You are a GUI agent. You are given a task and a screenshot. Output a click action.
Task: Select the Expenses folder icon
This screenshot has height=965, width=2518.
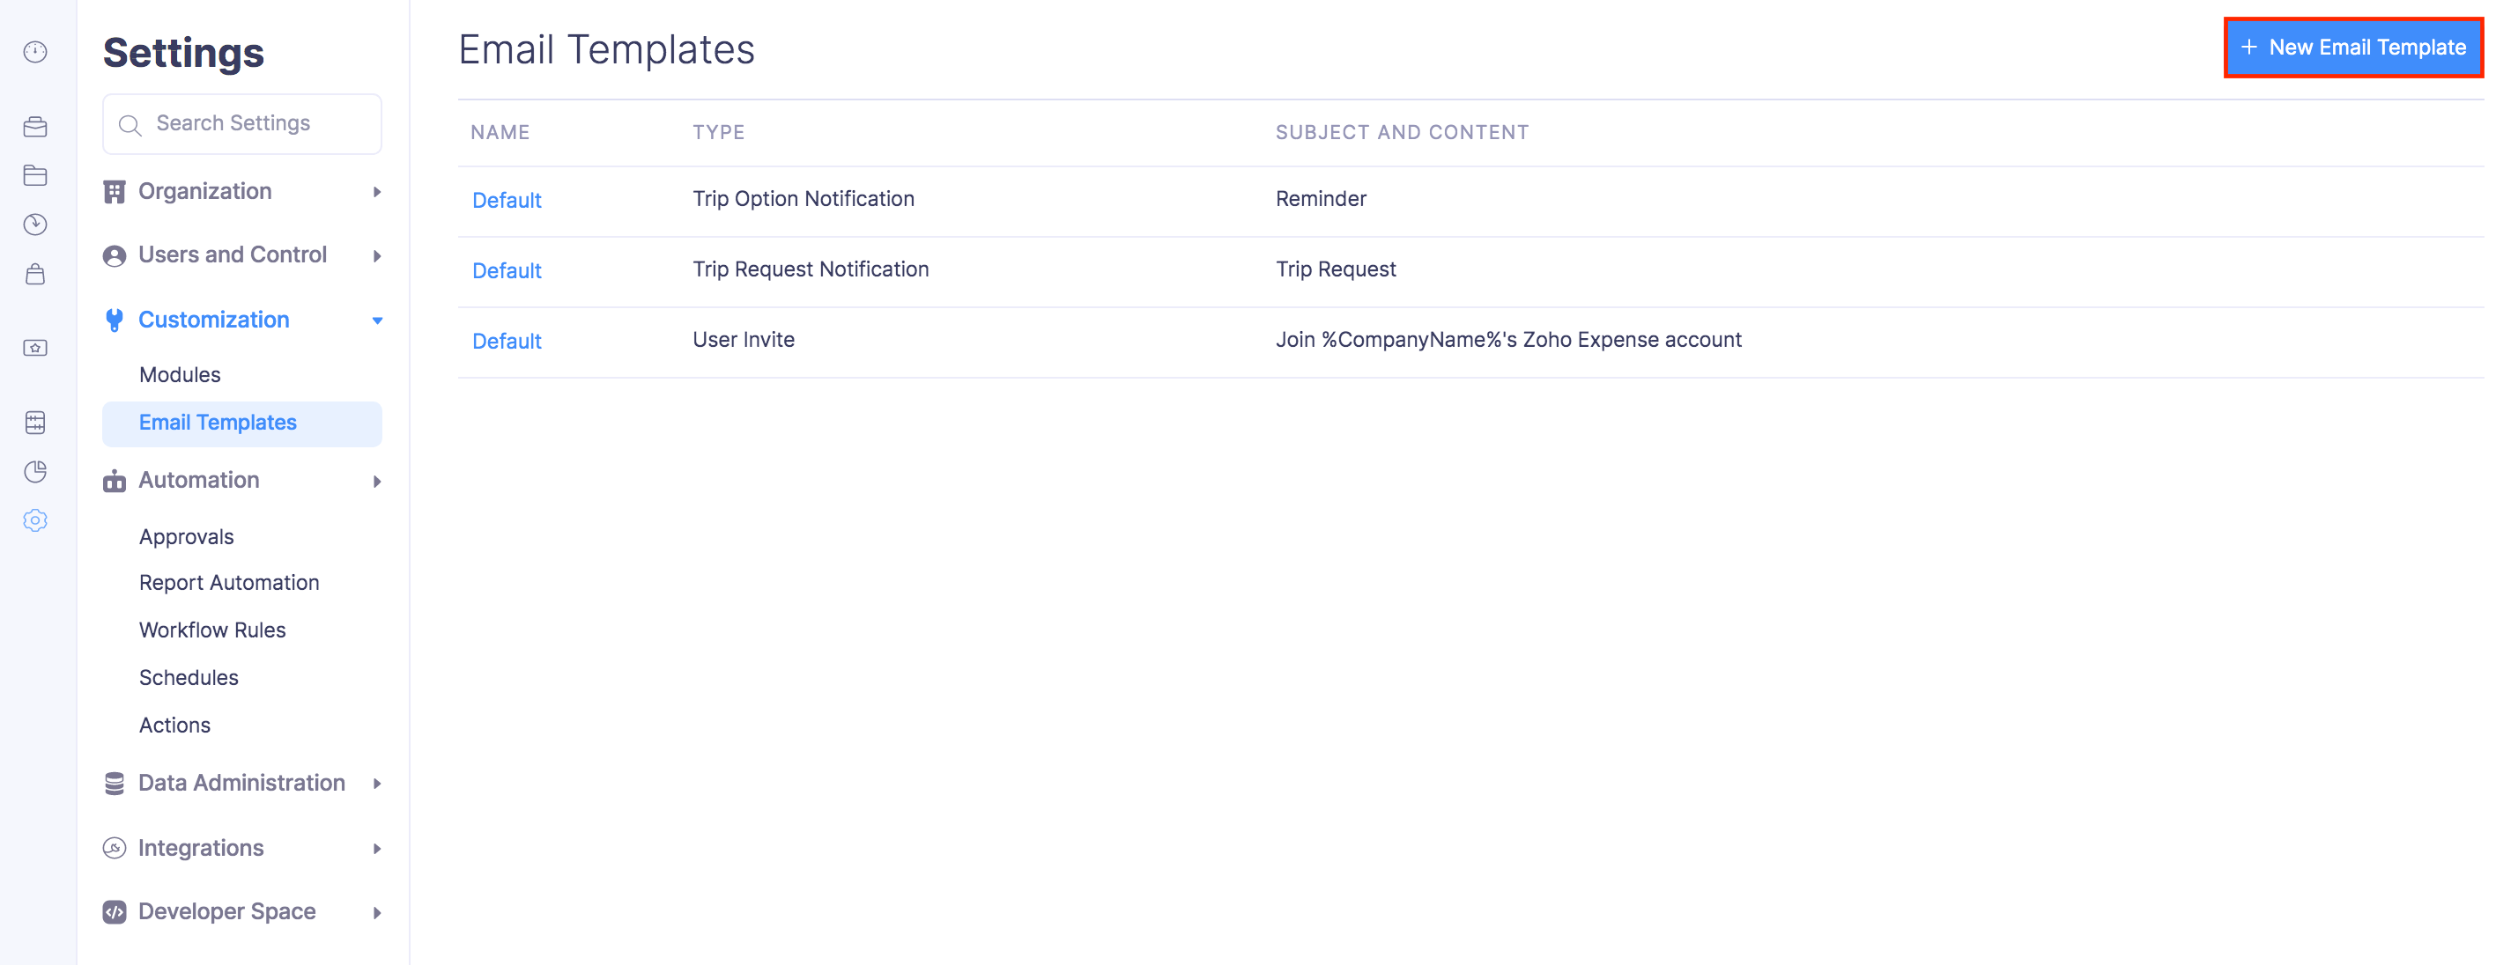coord(35,175)
